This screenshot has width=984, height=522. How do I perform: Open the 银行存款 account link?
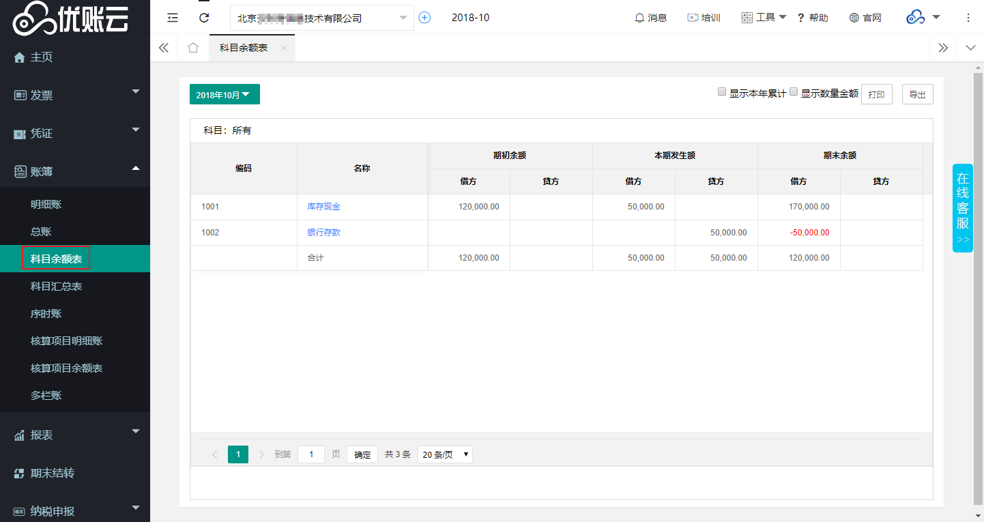pyautogui.click(x=323, y=233)
